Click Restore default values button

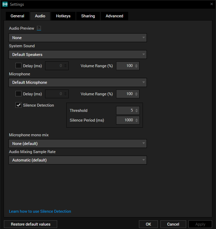tap(30, 224)
